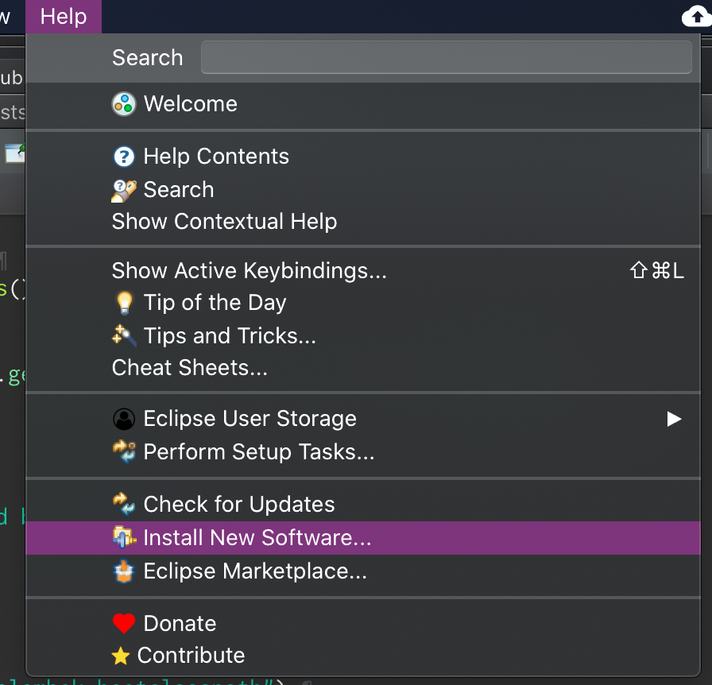The image size is (712, 685).
Task: Click the Perform Setup Tasks arrows icon
Action: pyautogui.click(x=123, y=451)
